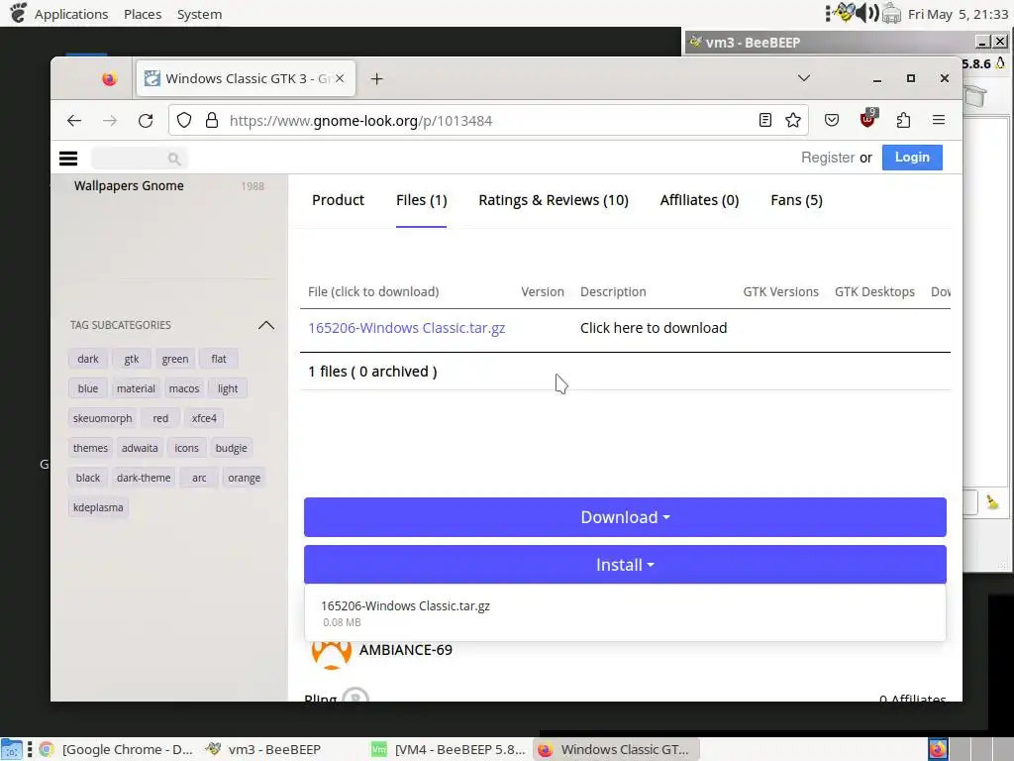Click the broom icon in BeeBEEP window
The width and height of the screenshot is (1014, 761).
[x=992, y=501]
